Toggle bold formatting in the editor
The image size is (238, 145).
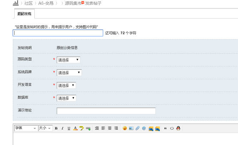pos(56,128)
